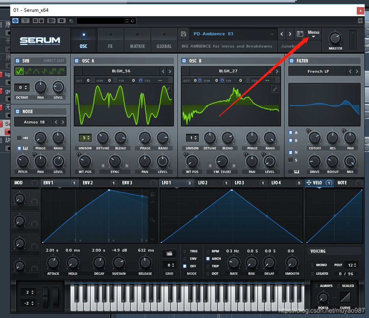Open the Menu dropdown
The width and height of the screenshot is (369, 318).
tap(313, 34)
